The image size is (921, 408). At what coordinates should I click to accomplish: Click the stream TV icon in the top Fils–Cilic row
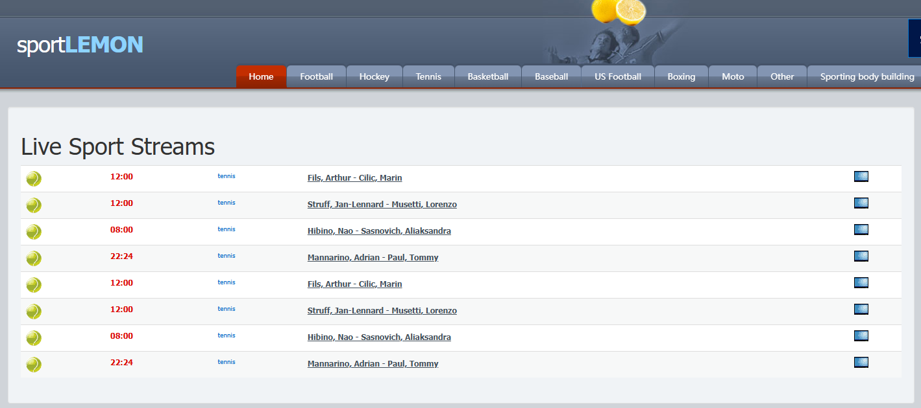(x=861, y=177)
